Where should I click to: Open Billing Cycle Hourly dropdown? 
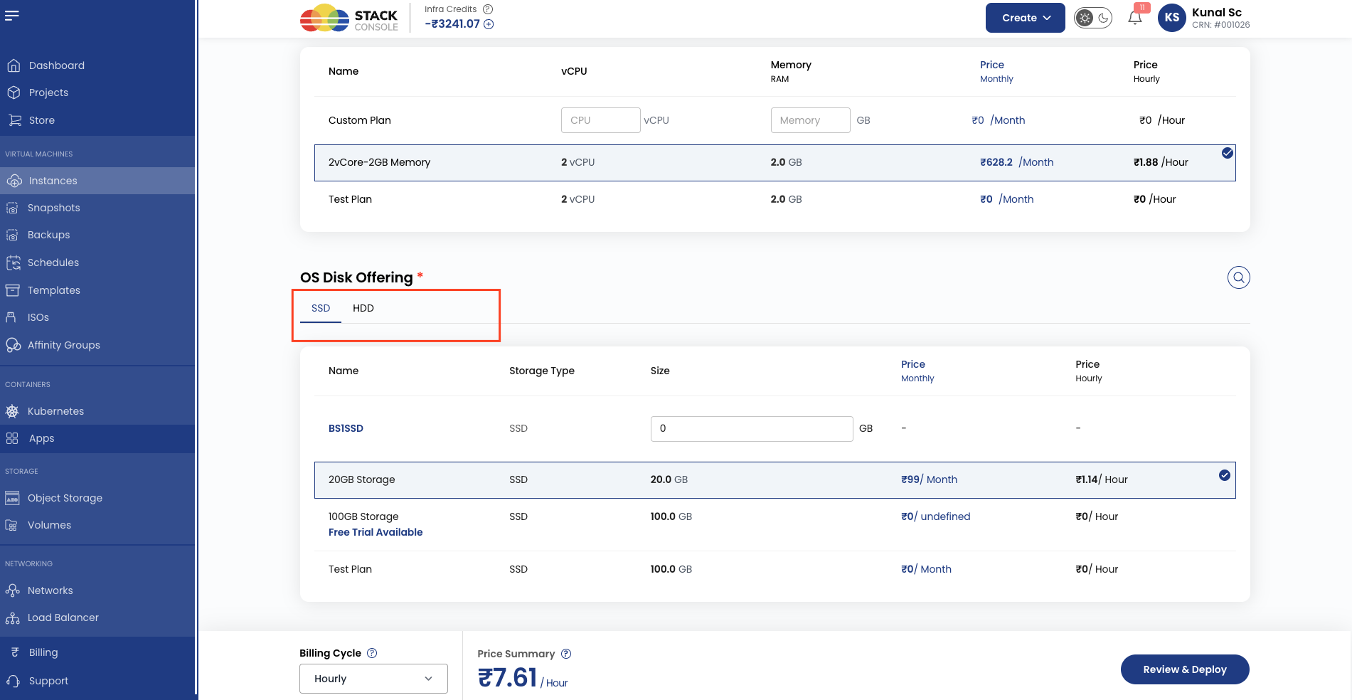(x=373, y=679)
